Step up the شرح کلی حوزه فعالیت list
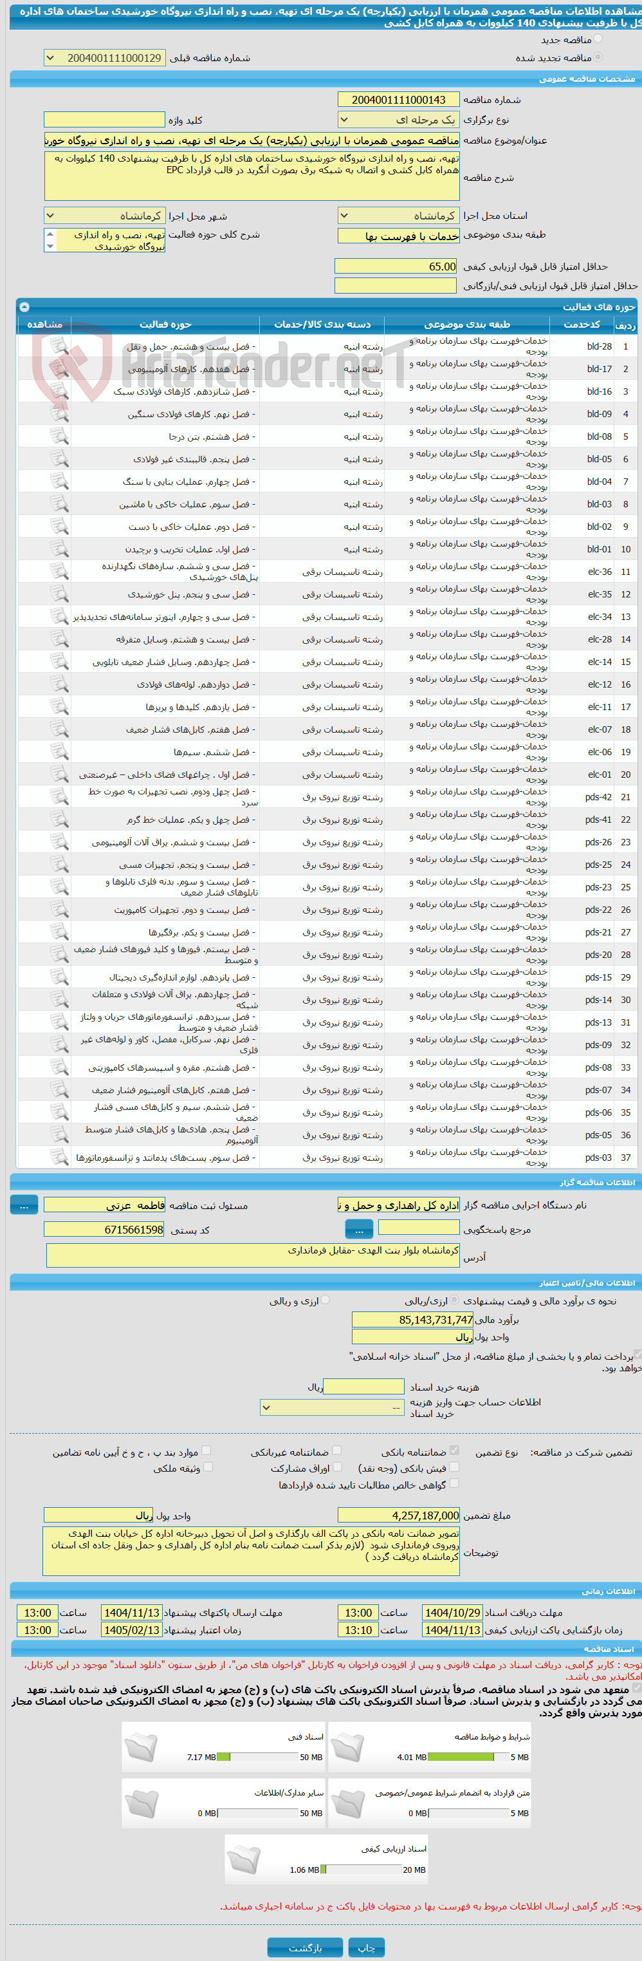 tap(50, 234)
